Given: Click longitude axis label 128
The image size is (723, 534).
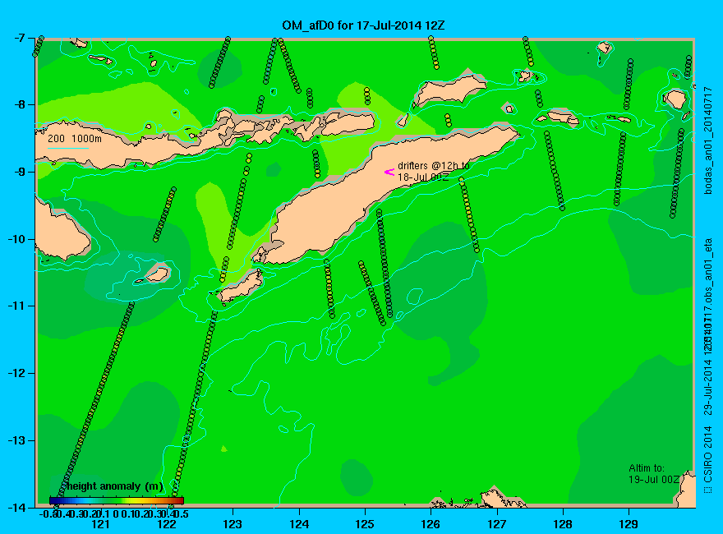Looking at the screenshot, I should coord(563,524).
